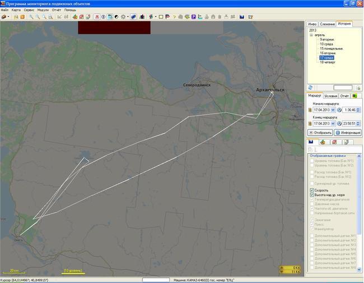Collapse the апрель tree node
The height and width of the screenshot is (283, 364).
pos(311,35)
